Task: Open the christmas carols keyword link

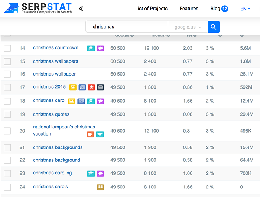Action: tap(50, 187)
